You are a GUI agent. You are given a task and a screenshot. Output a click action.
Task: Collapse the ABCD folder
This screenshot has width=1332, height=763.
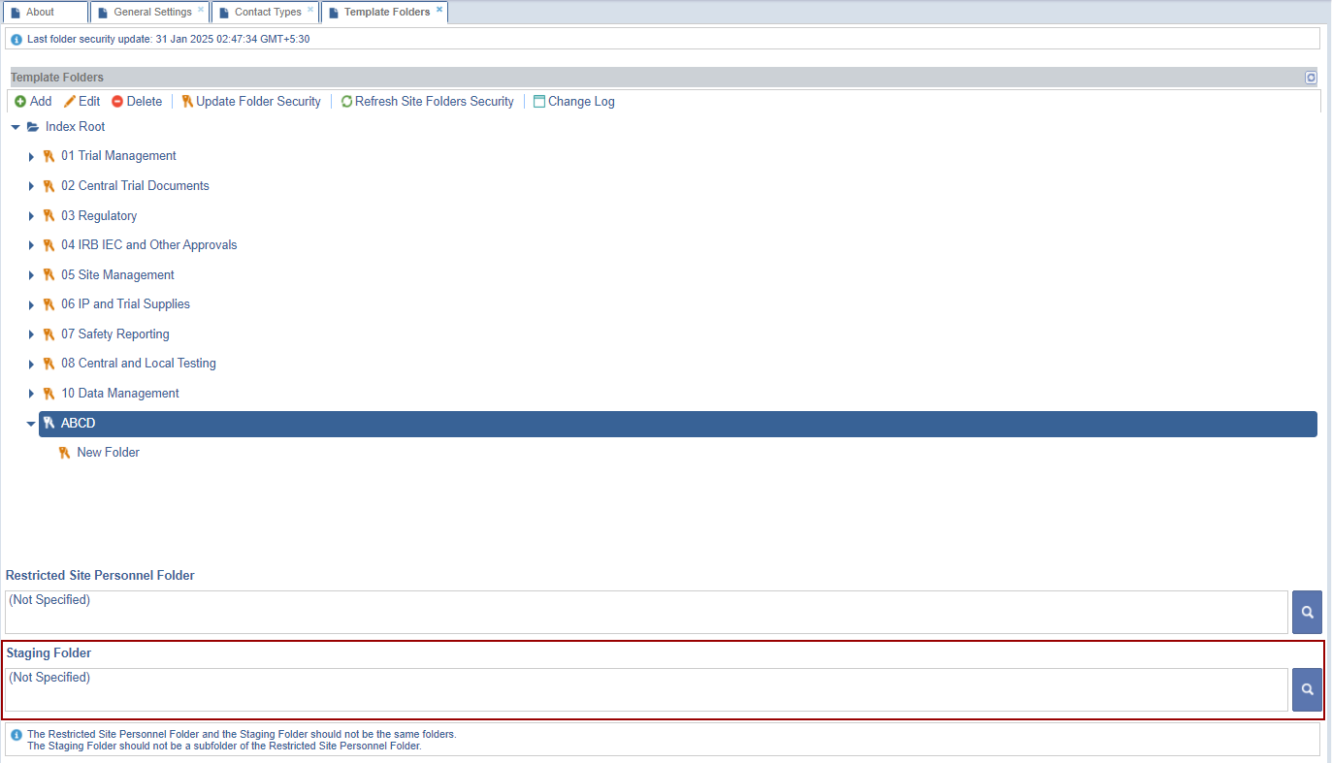31,424
